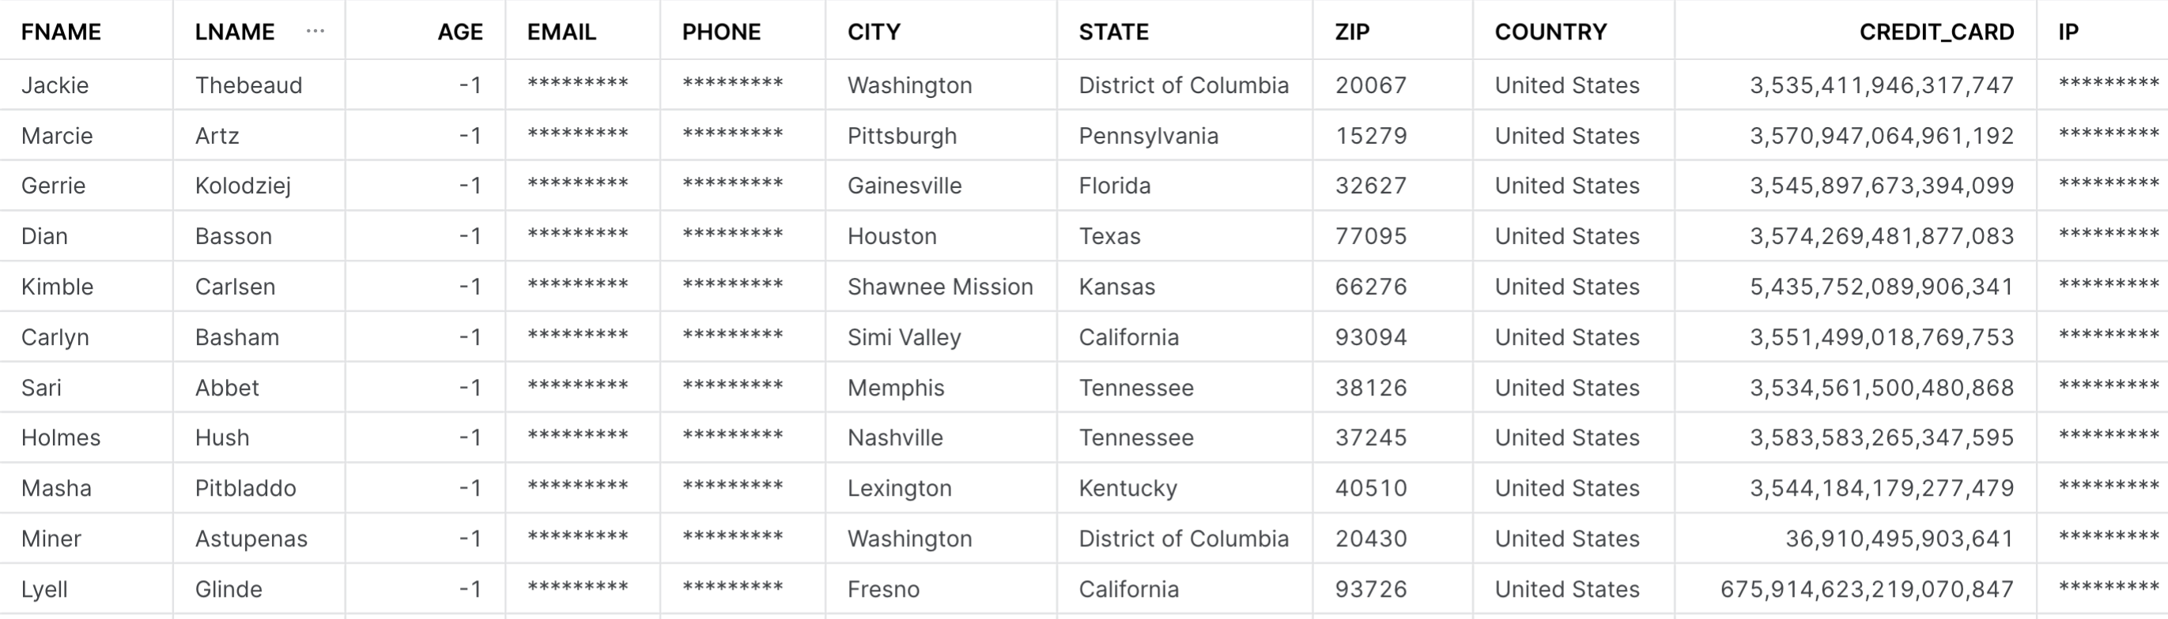Click the PHONE column header
The height and width of the screenshot is (619, 2168).
coord(721,32)
